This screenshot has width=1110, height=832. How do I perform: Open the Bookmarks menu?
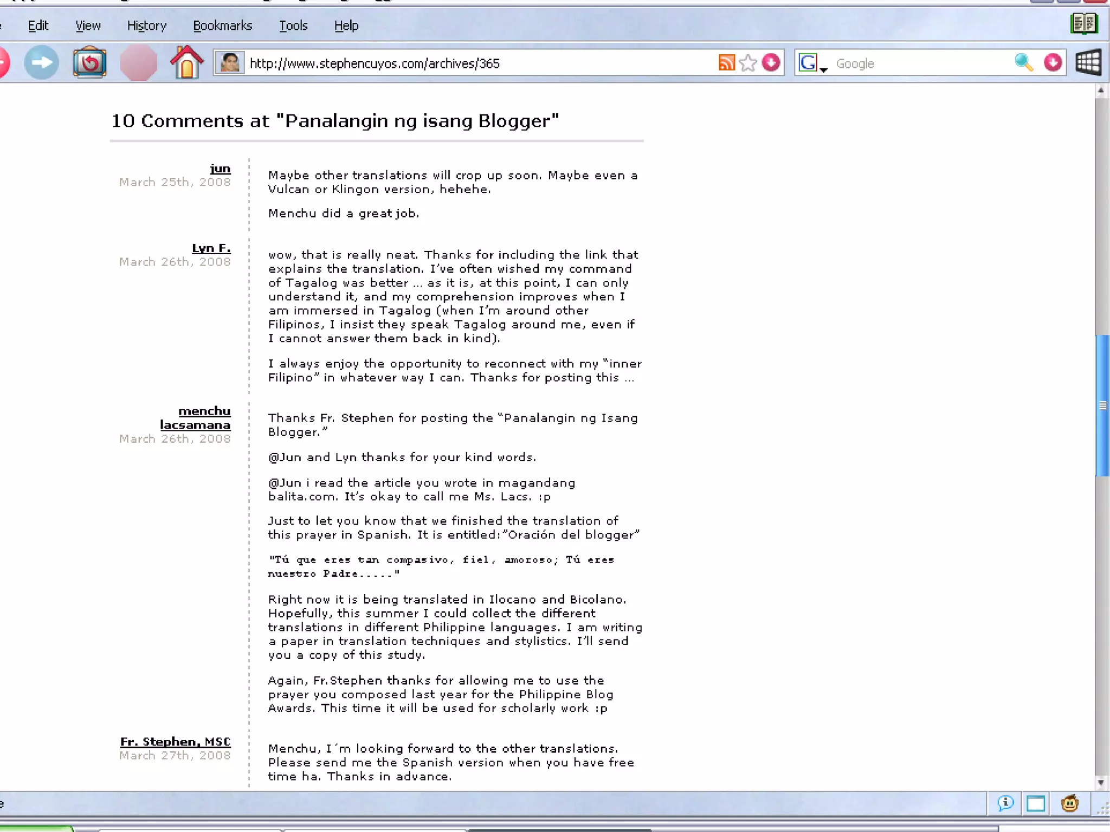pos(222,25)
